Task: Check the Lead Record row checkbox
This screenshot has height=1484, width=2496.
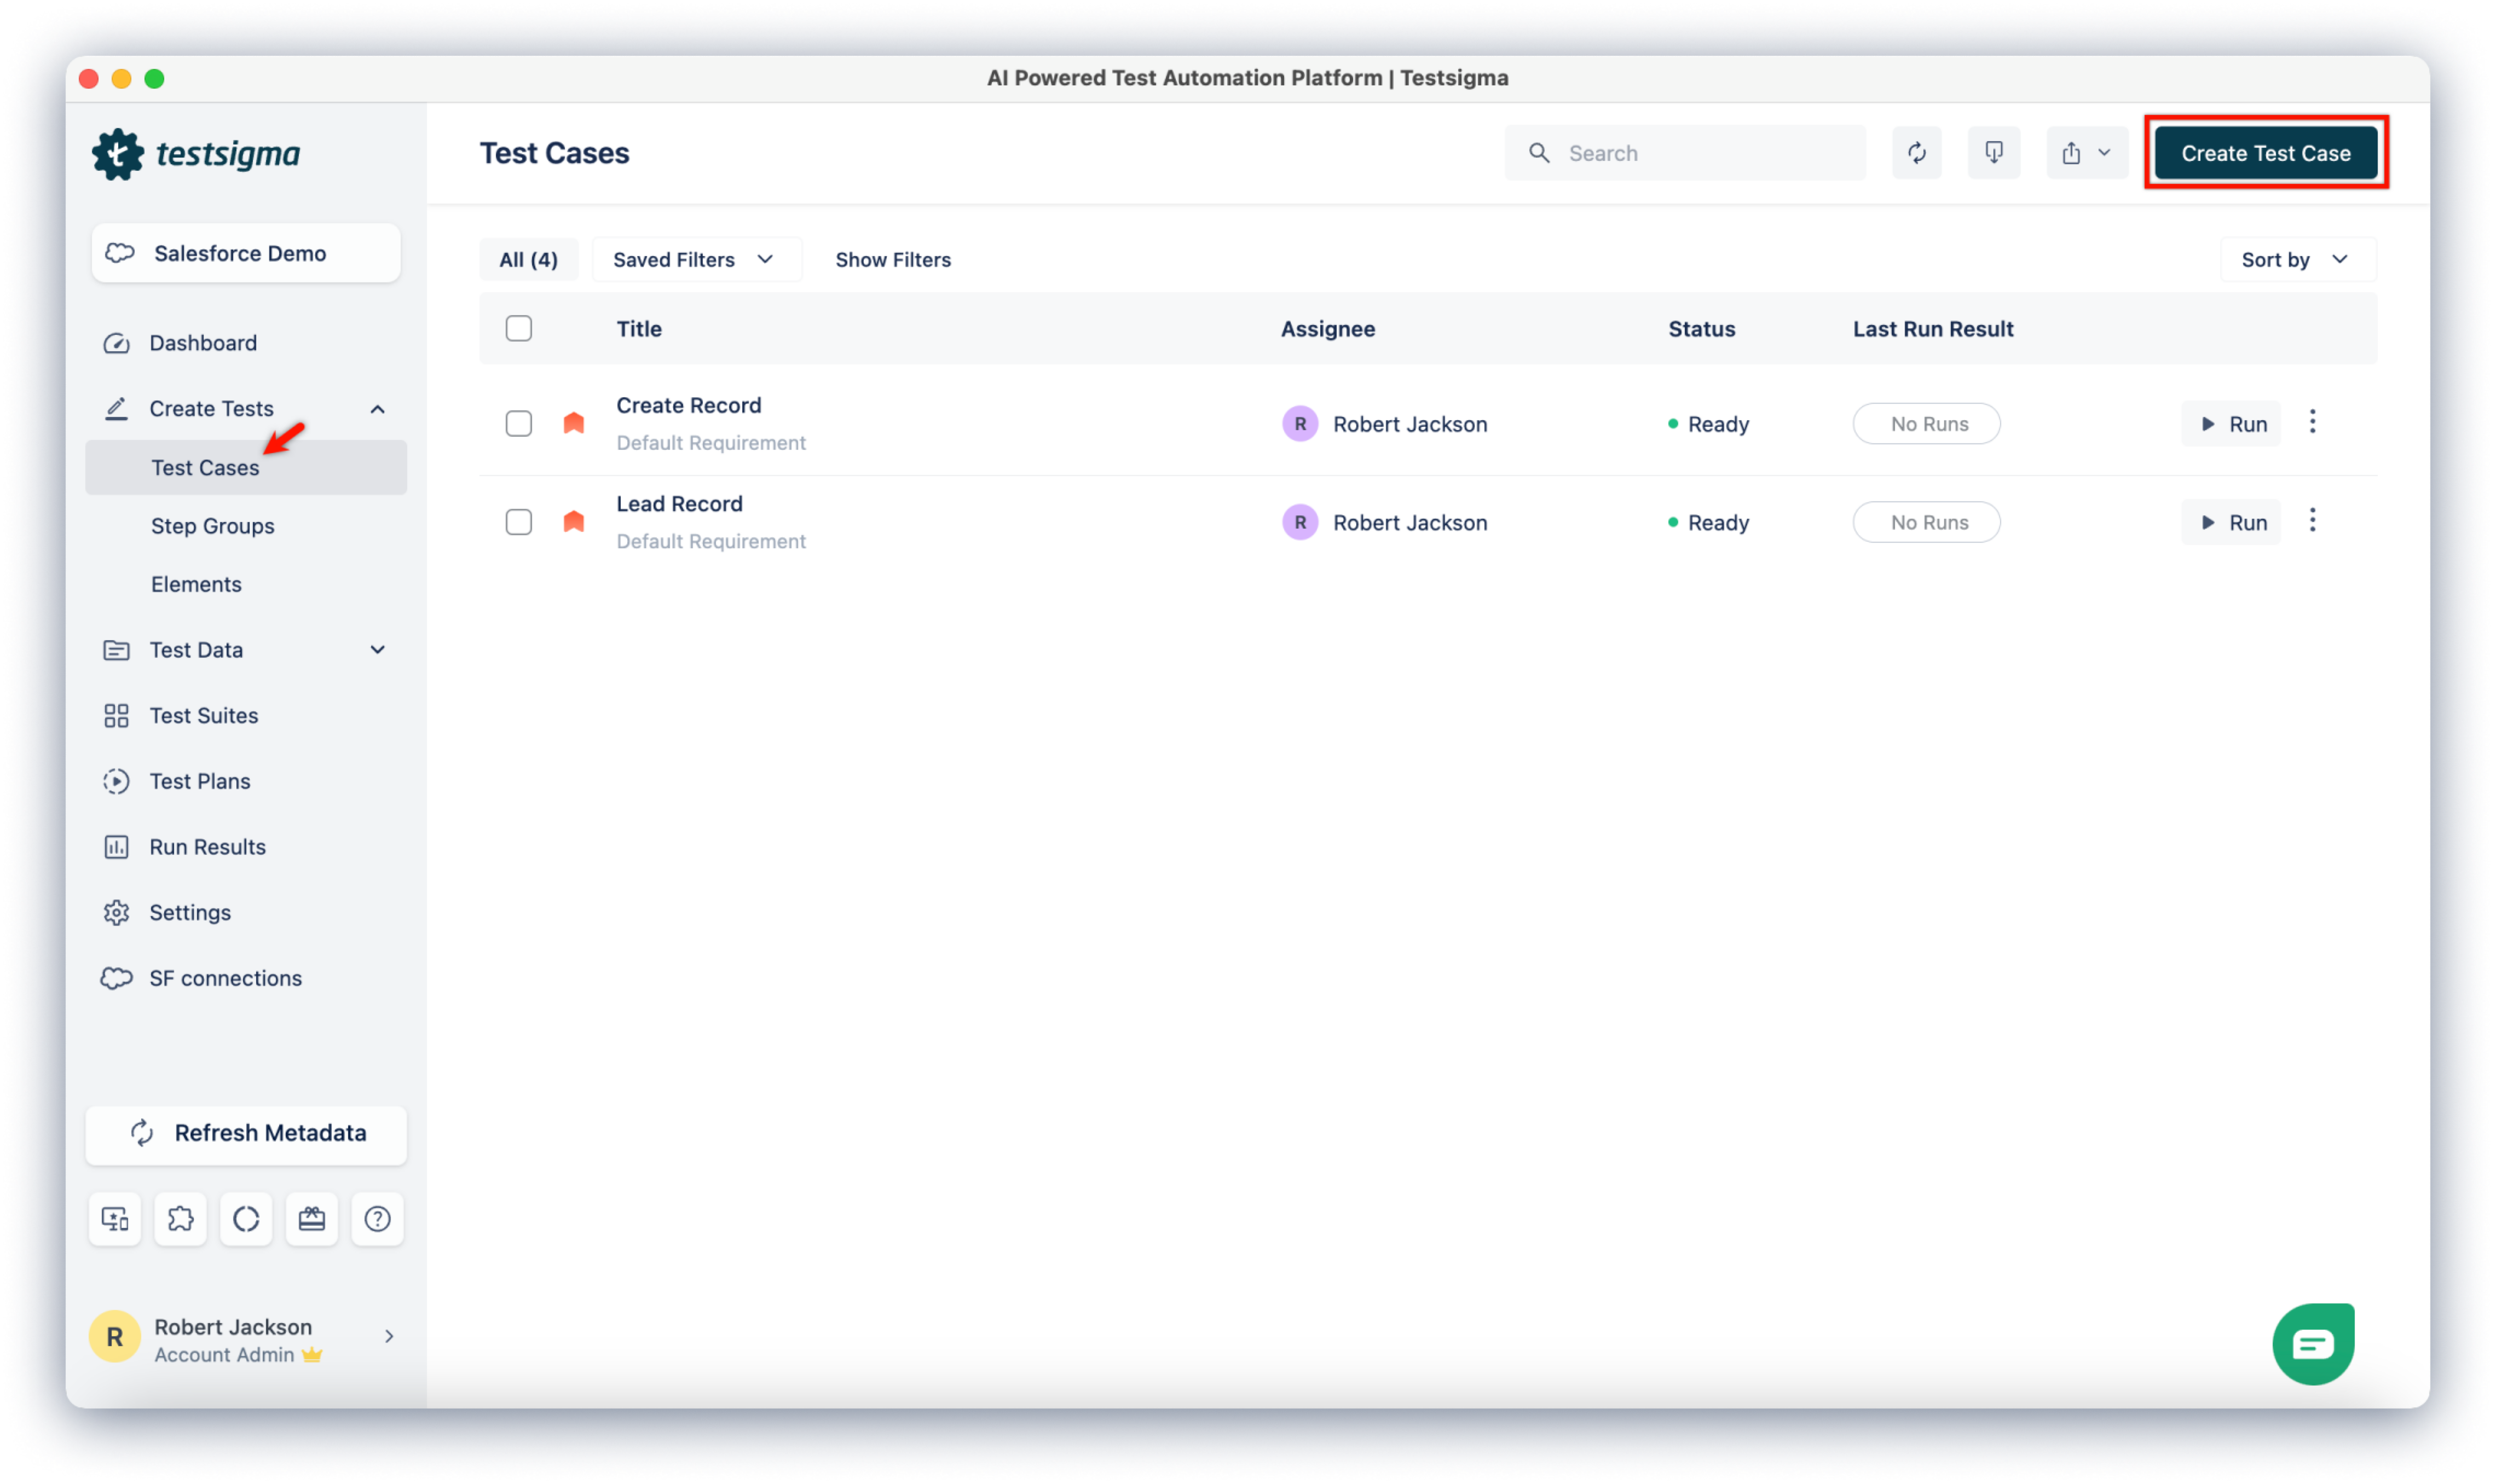Action: 519,522
